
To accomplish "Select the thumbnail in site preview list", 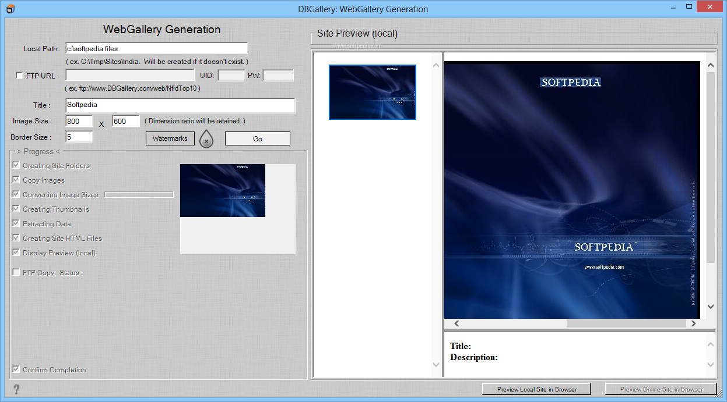I will [373, 92].
